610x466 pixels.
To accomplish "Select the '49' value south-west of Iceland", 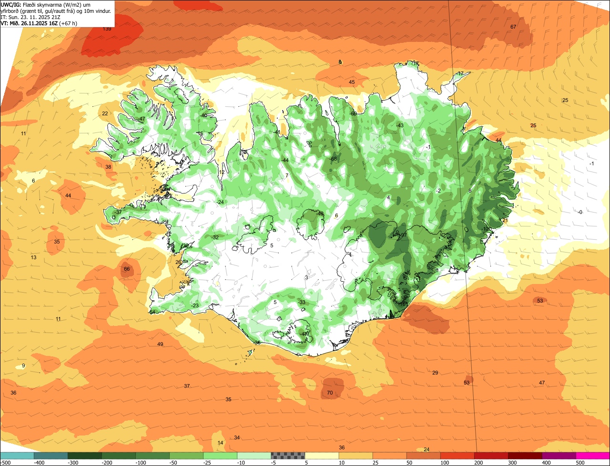I will coord(160,344).
